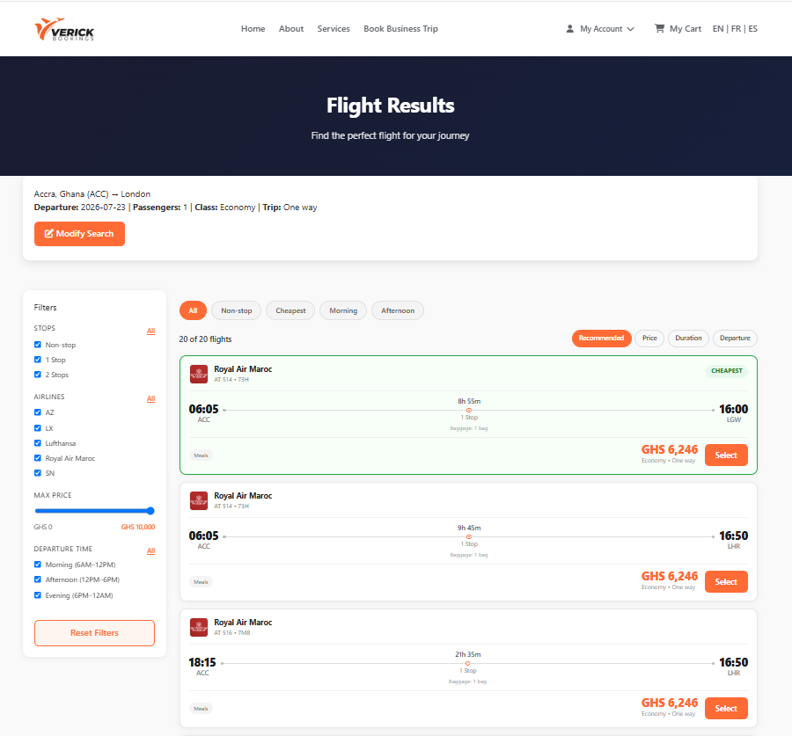Sort results by Duration
Screen dimensions: 792x736
coord(688,339)
